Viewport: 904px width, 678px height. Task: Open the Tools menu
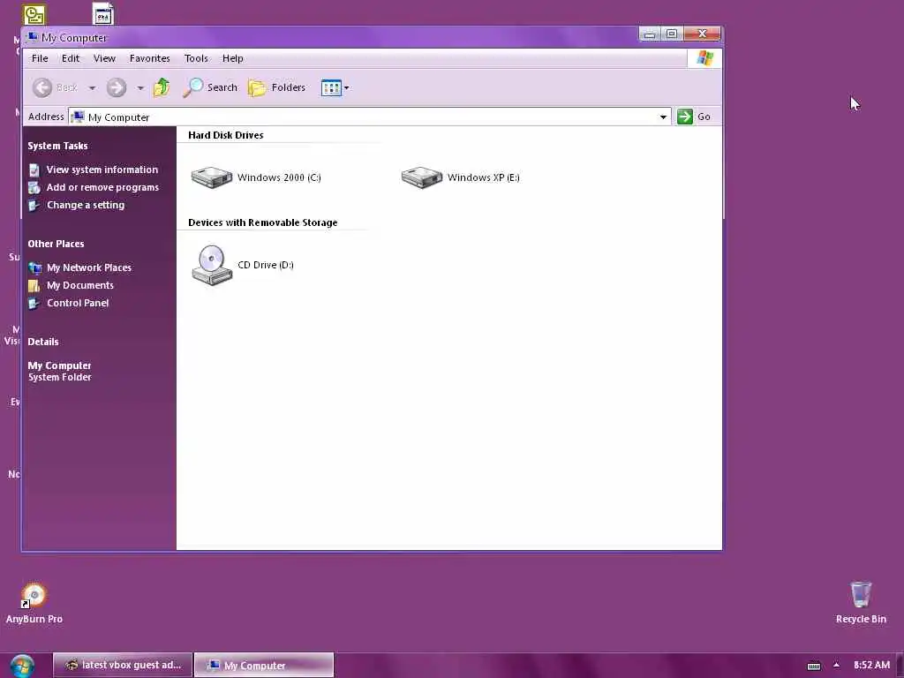(196, 58)
